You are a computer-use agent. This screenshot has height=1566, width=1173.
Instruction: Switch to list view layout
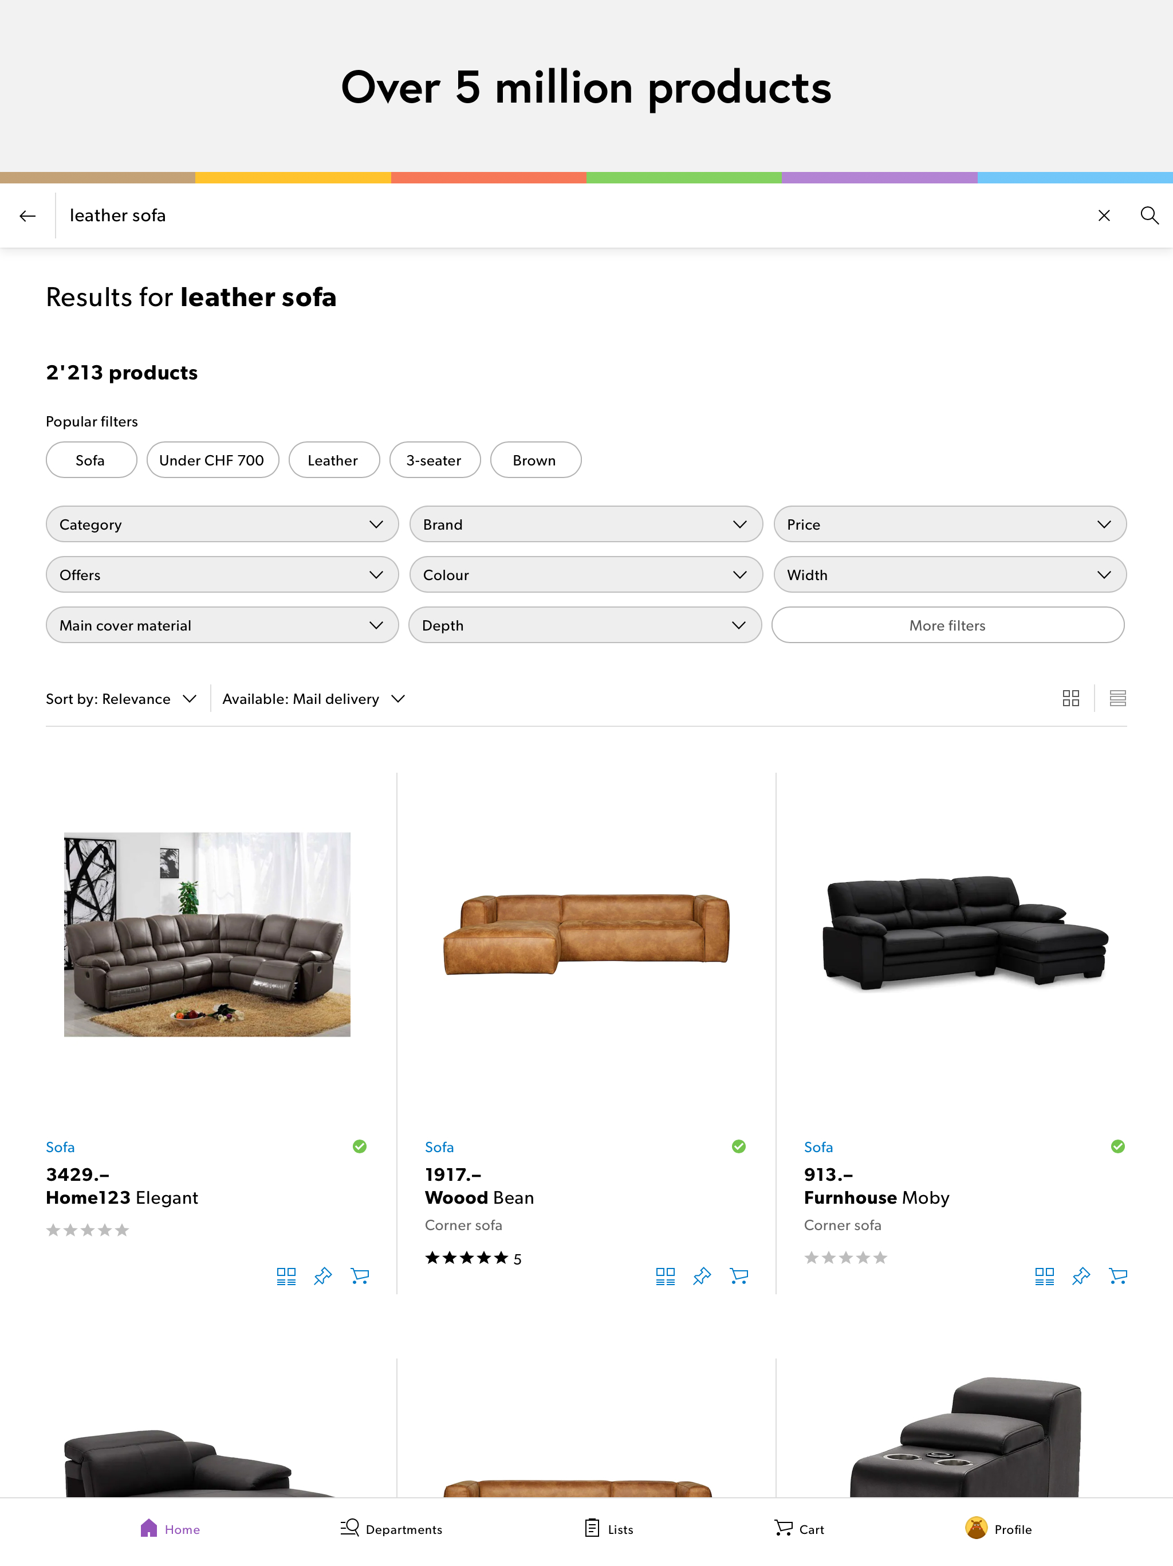1117,699
